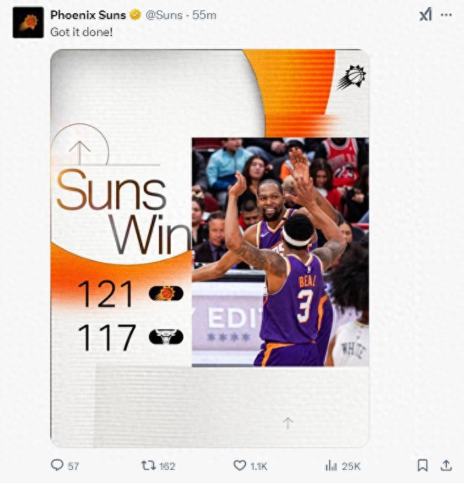The image size is (464, 485).
Task: Click the 25K views count
Action: coord(351,466)
